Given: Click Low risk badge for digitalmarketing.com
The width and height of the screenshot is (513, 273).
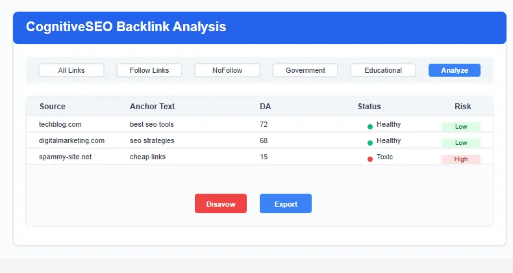Looking at the screenshot, I should [x=460, y=143].
